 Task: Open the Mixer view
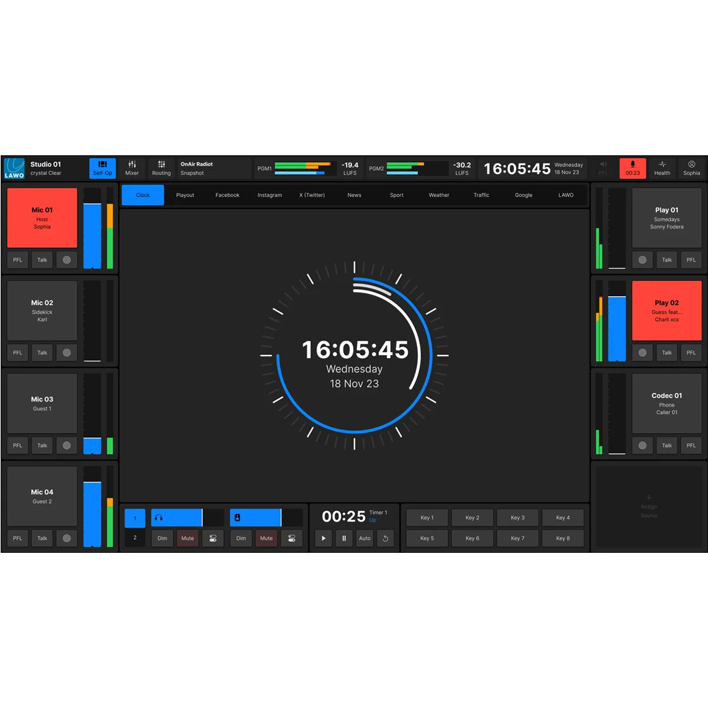132,168
